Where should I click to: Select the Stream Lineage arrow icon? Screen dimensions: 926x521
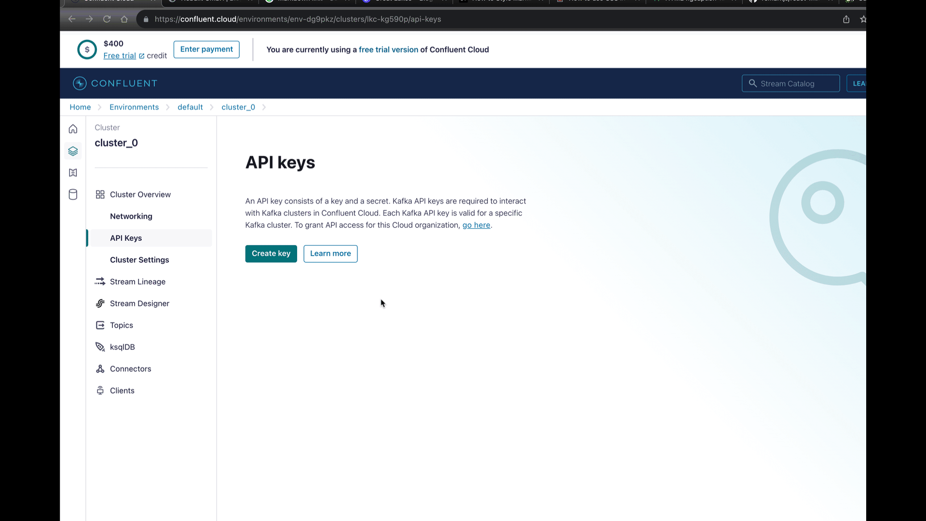tap(100, 281)
